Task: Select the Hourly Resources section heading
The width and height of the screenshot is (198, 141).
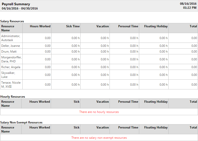Action: coord(13,97)
